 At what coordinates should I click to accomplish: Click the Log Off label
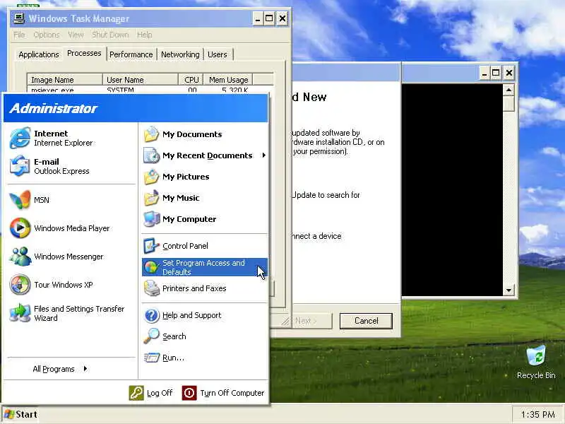point(160,393)
